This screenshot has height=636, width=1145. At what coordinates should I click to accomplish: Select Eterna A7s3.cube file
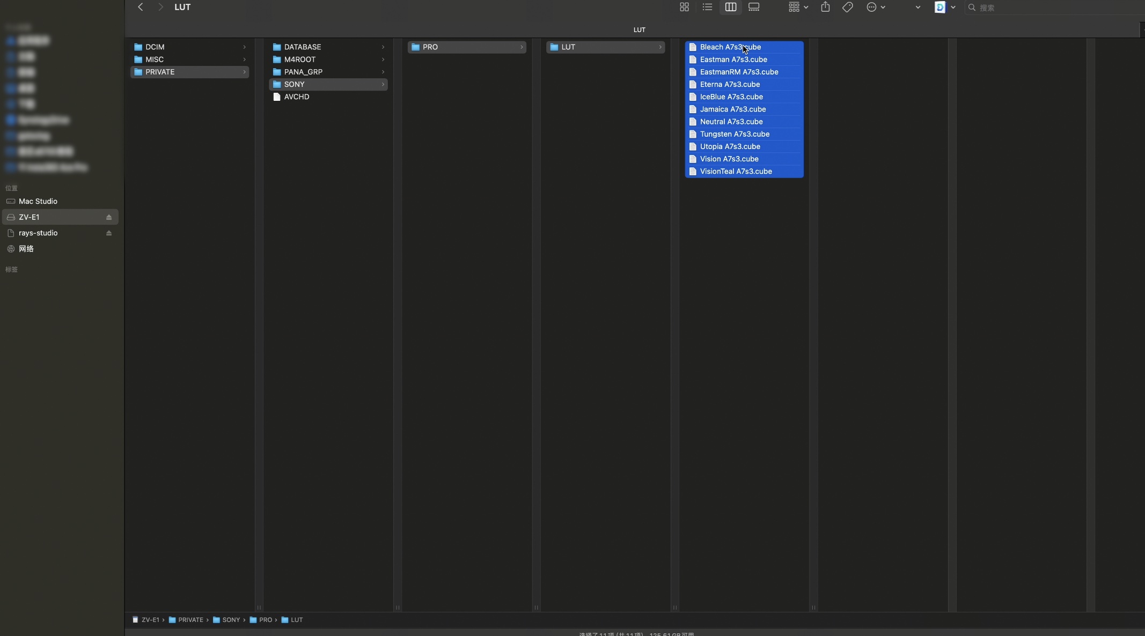pyautogui.click(x=744, y=84)
